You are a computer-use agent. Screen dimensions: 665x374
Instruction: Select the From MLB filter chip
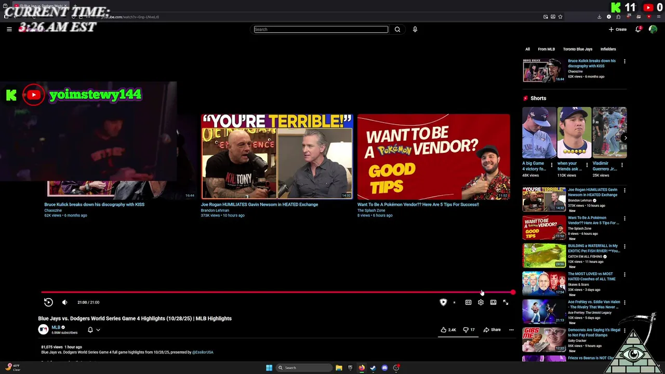point(546,49)
